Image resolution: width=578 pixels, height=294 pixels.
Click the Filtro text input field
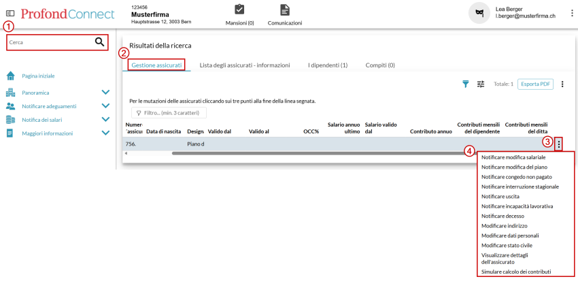169,113
